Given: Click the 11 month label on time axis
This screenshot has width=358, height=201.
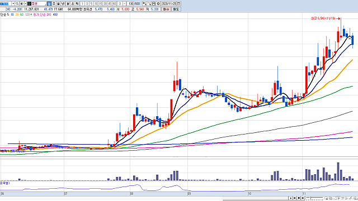Looking at the screenshot, I should (304, 194).
